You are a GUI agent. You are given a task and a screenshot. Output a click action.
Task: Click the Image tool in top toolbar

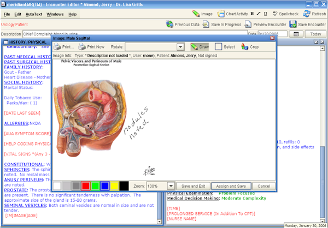pyautogui.click(x=203, y=14)
